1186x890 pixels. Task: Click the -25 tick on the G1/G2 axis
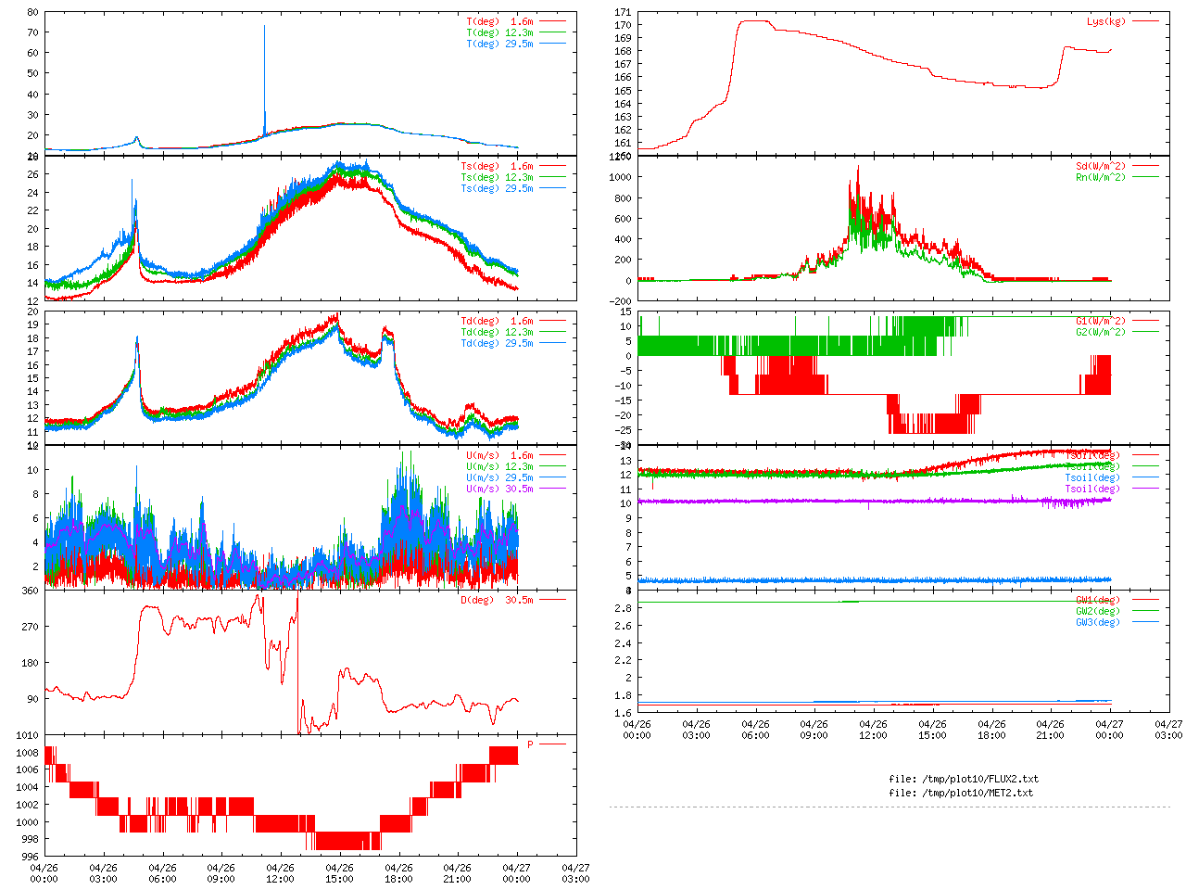click(x=623, y=430)
